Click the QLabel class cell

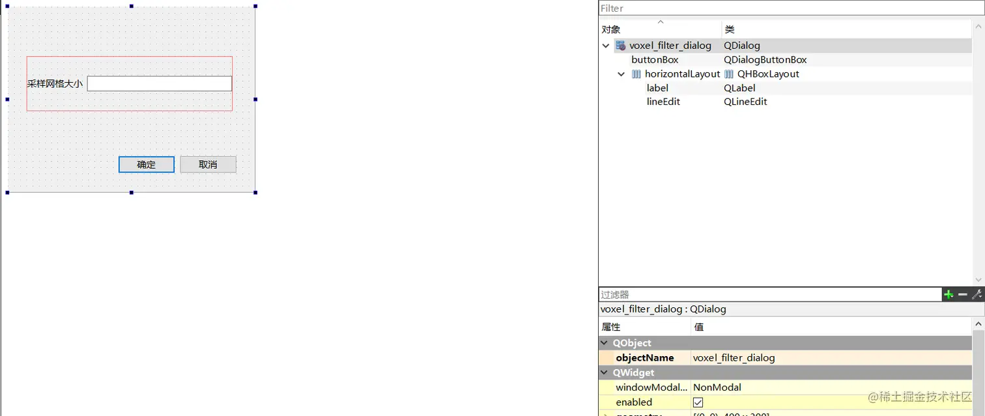pyautogui.click(x=739, y=88)
